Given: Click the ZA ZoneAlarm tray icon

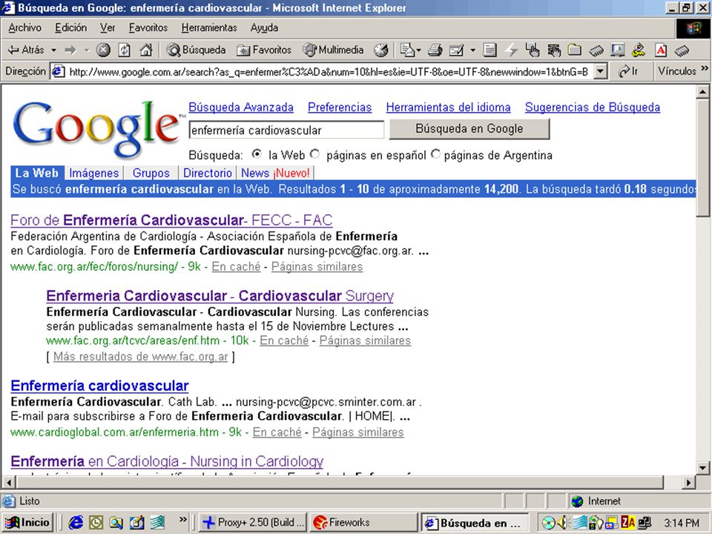Looking at the screenshot, I should (628, 523).
